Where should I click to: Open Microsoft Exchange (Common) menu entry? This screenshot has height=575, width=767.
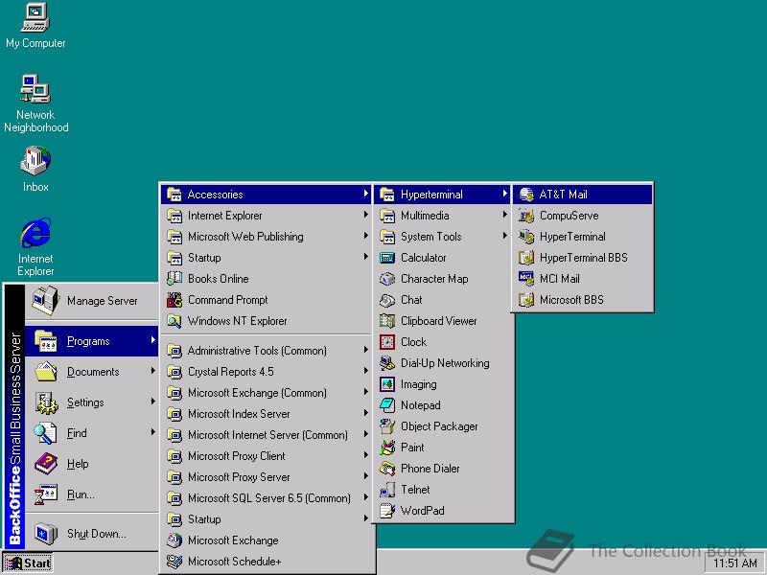267,393
